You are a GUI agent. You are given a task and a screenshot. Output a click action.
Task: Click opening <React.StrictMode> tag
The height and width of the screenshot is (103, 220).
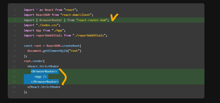point(43,66)
